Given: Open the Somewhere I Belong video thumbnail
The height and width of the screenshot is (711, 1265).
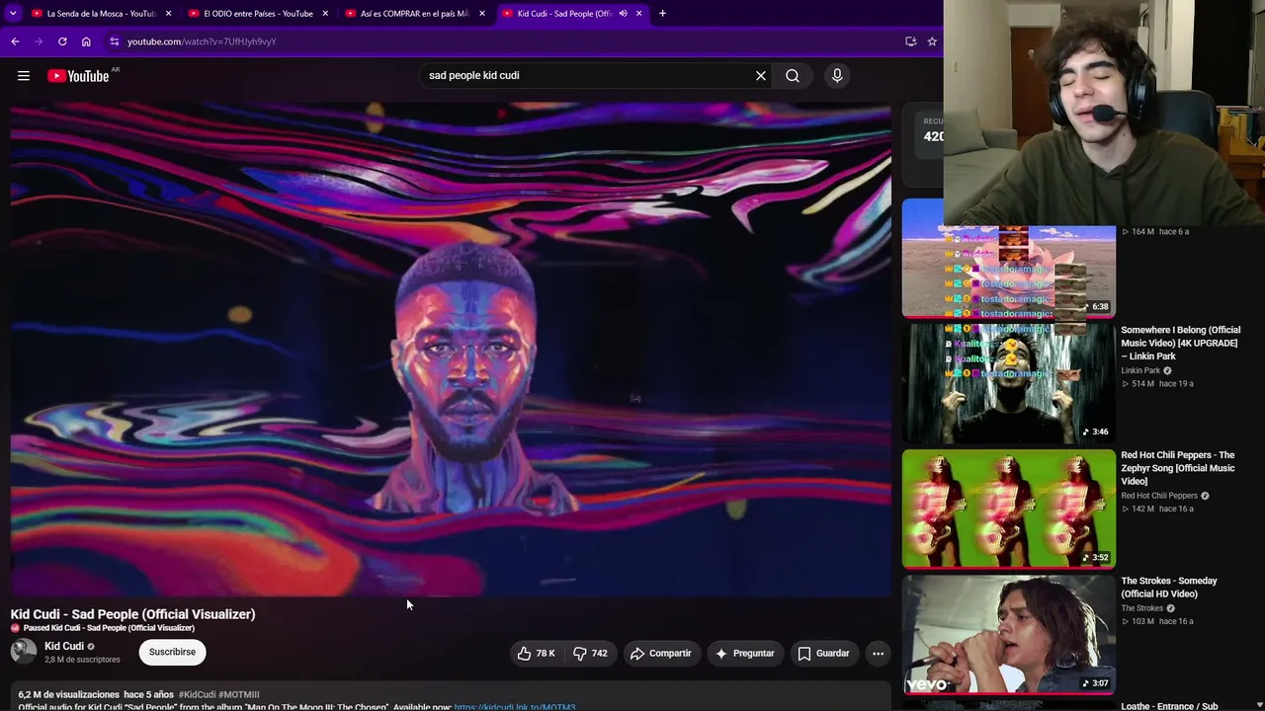Looking at the screenshot, I should pyautogui.click(x=1008, y=383).
